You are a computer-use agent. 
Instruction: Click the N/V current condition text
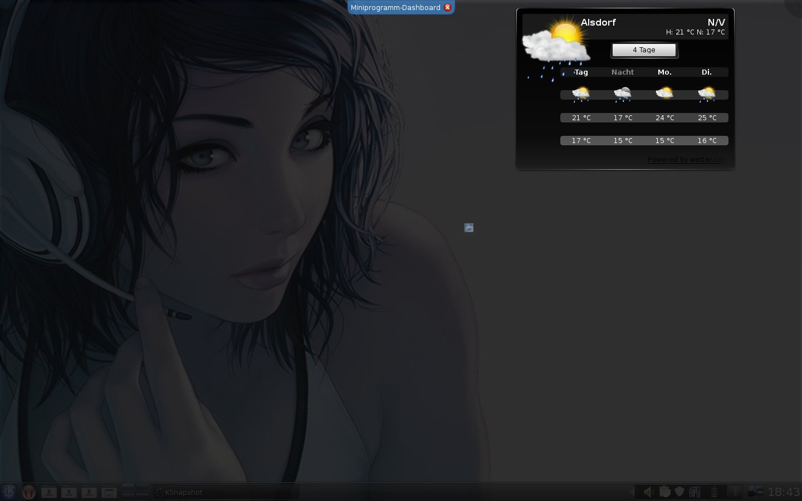(x=716, y=22)
